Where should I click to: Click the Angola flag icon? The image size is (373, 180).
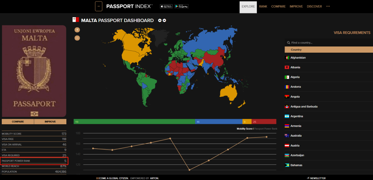coord(287,96)
